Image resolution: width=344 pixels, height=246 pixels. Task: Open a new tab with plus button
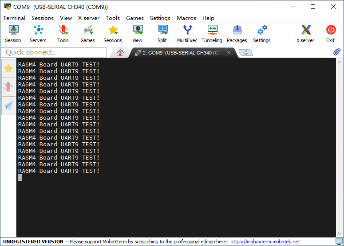tap(246, 53)
